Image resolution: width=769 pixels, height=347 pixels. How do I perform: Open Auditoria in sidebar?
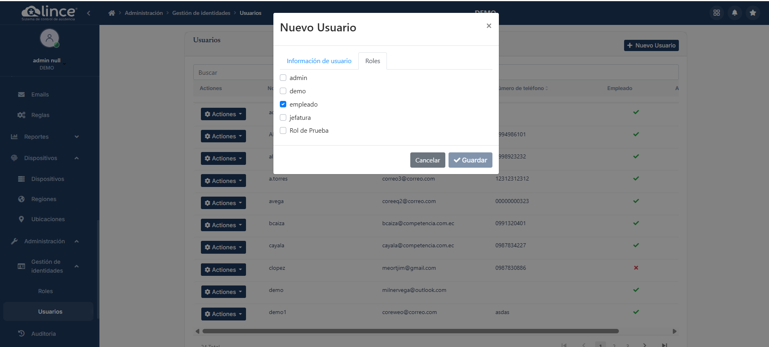43,334
